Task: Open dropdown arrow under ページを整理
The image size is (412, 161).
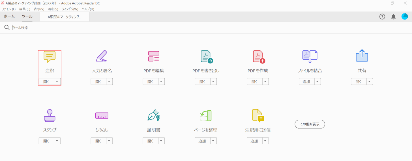Action: pyautogui.click(x=213, y=141)
